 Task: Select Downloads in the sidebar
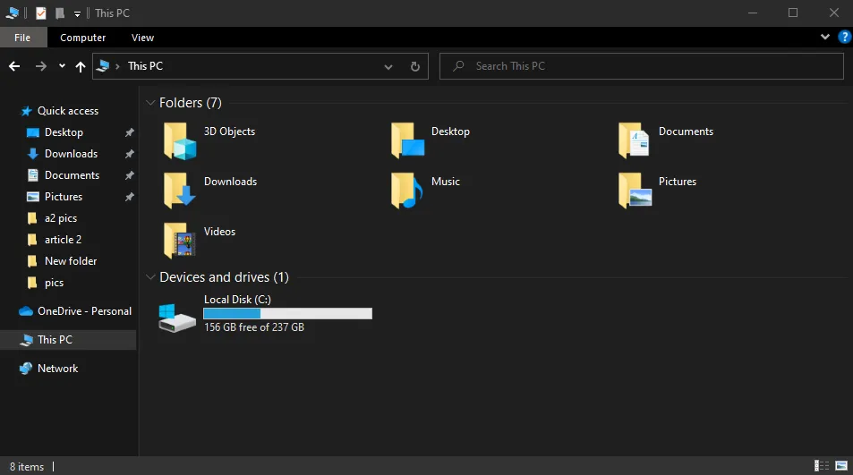72,154
